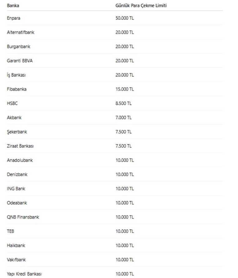
Task: Select QNB Finansbank in the list
Action: 23,217
